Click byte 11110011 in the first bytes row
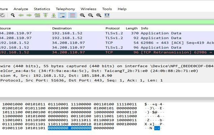 [127, 104]
